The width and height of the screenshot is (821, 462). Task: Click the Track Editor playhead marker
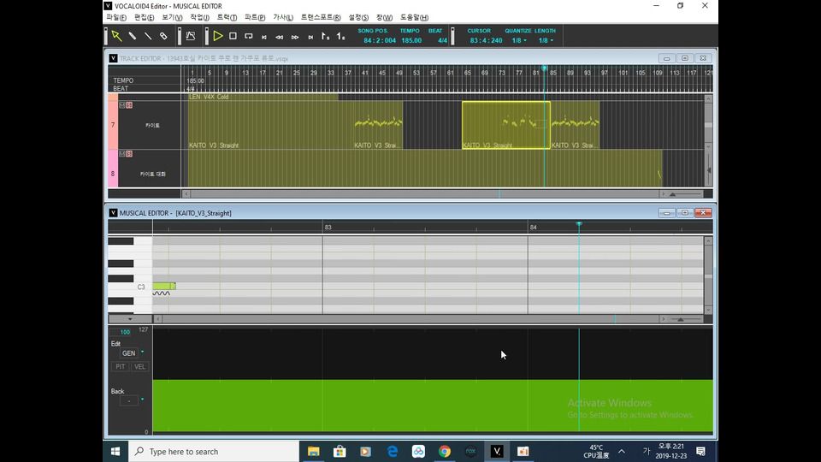[545, 68]
